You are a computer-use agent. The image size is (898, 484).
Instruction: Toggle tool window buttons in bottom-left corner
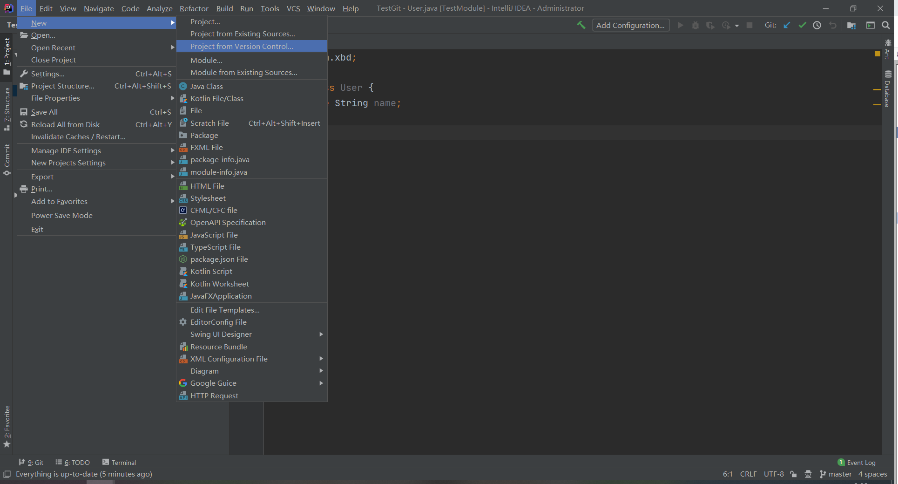pyautogui.click(x=7, y=474)
